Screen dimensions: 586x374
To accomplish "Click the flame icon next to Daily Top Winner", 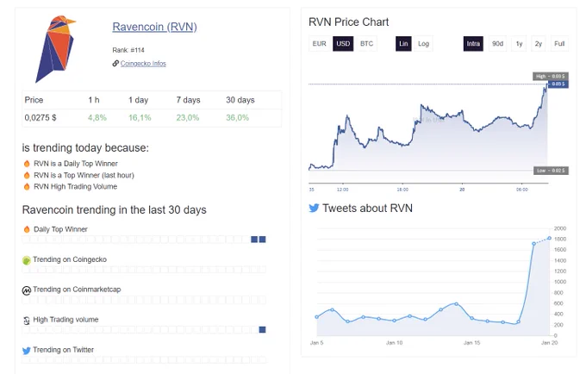I will 27,229.
